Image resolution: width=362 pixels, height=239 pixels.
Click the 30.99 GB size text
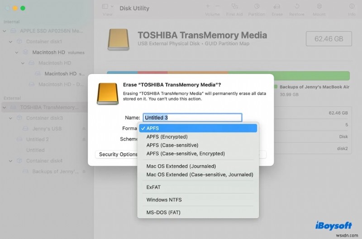tap(289, 95)
